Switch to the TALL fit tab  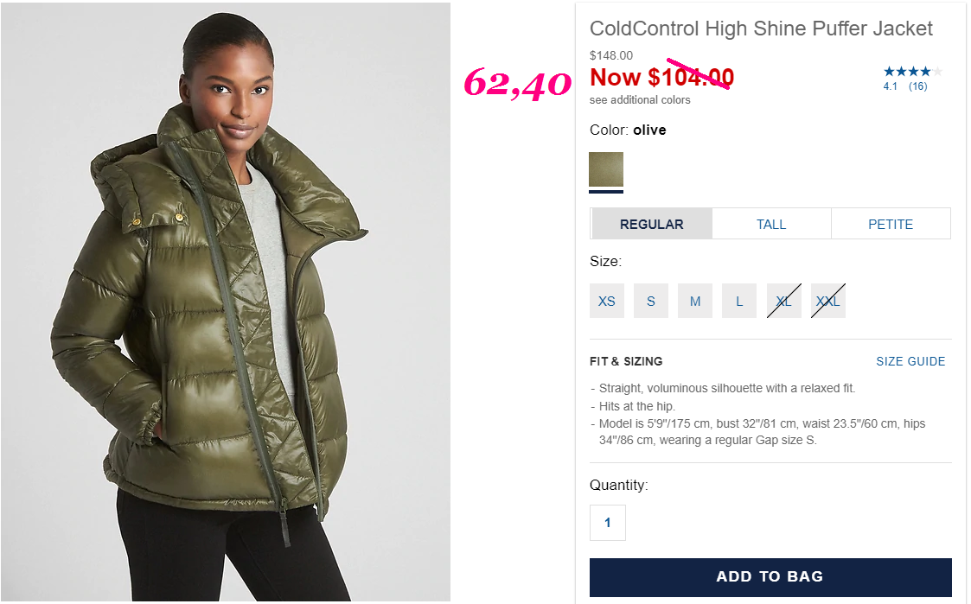pos(771,224)
